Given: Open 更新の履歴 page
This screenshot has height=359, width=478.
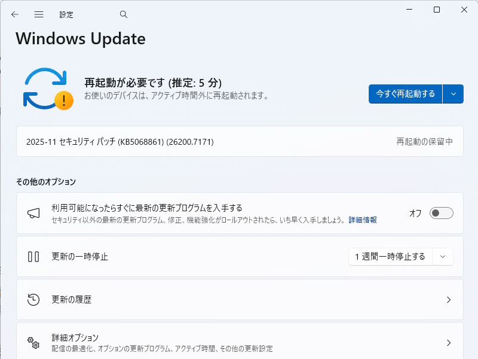Looking at the screenshot, I should (x=239, y=300).
